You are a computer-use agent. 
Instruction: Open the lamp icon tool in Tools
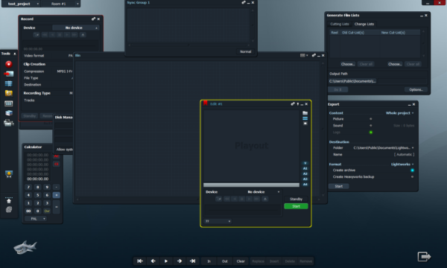click(9, 174)
